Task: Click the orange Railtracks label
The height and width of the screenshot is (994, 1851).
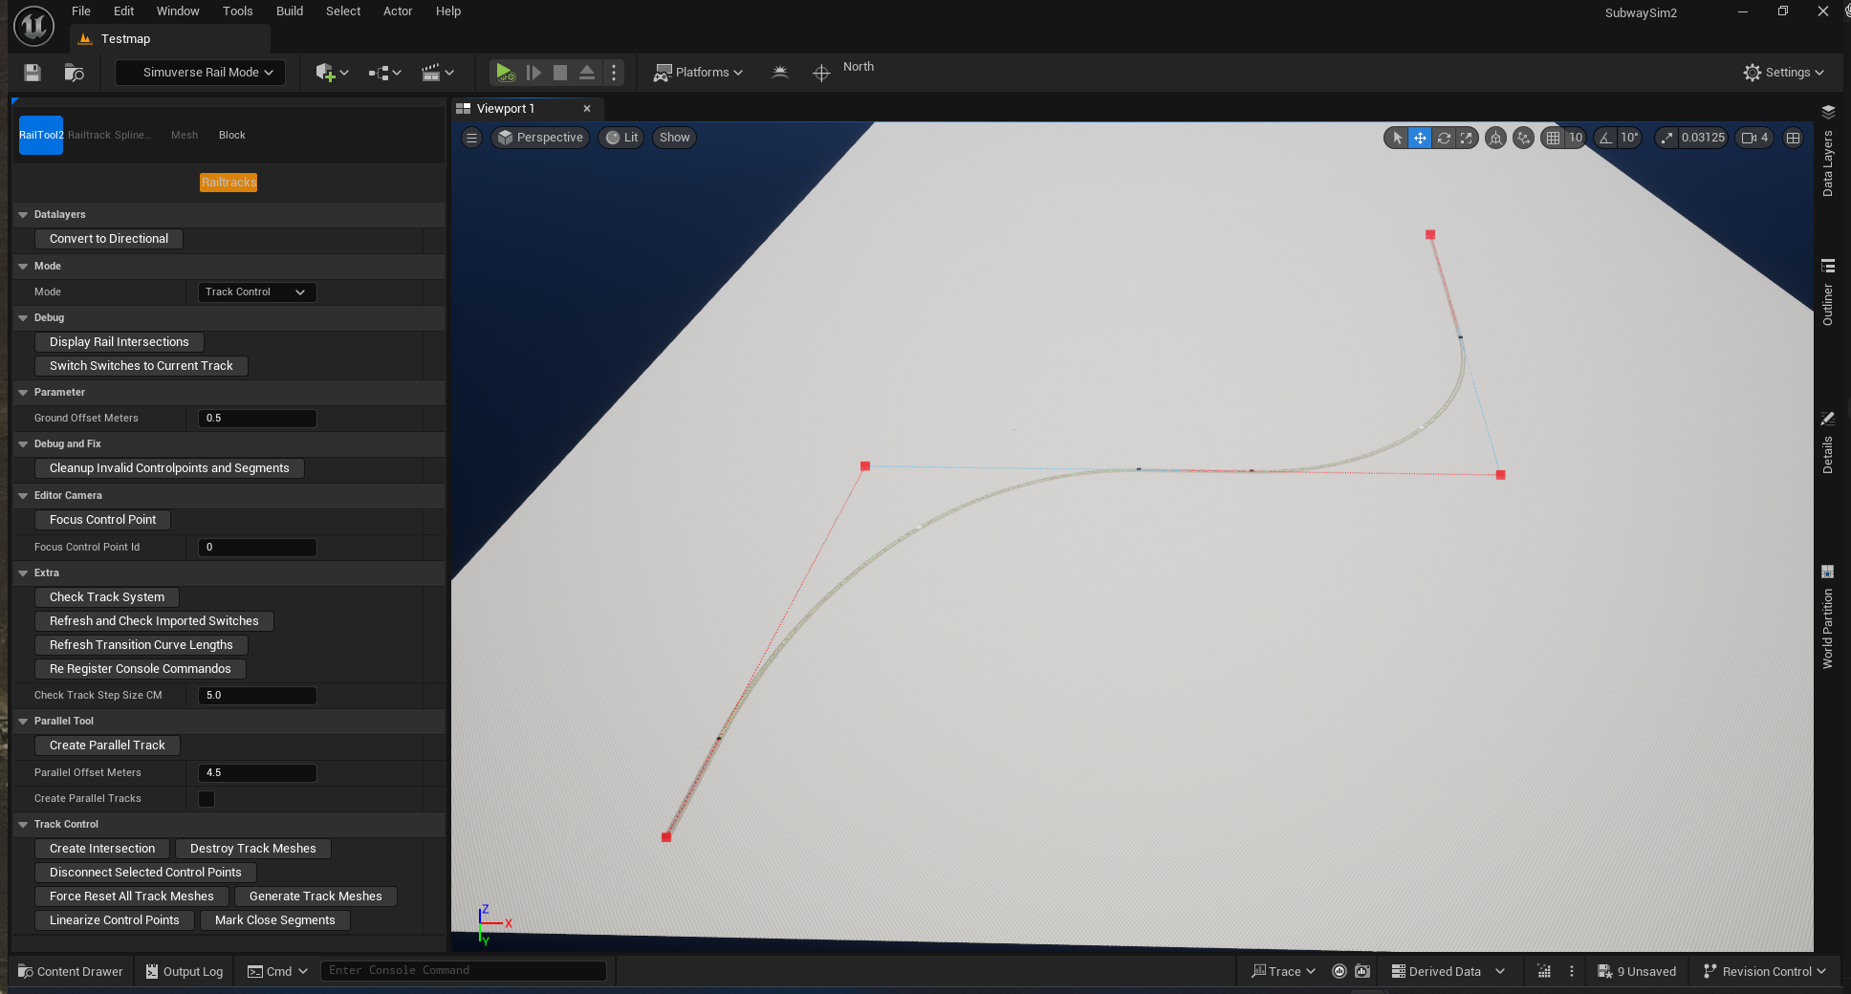Action: pyautogui.click(x=229, y=183)
